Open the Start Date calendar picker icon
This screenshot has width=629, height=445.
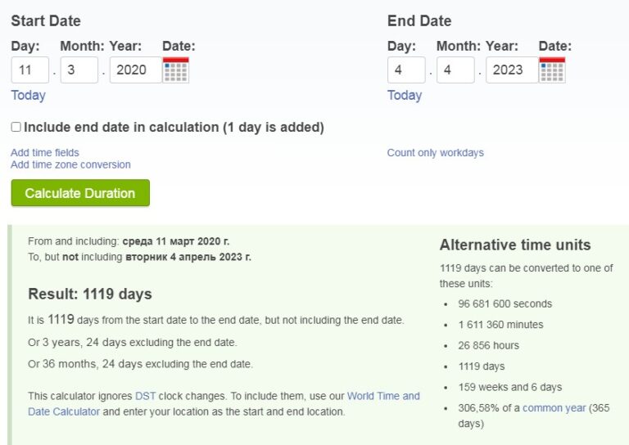(x=176, y=70)
